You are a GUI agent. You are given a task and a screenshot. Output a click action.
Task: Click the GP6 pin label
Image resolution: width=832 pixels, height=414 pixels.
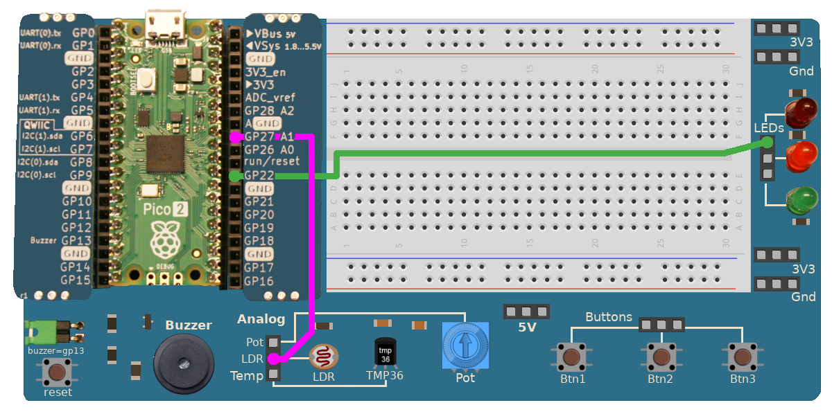pyautogui.click(x=83, y=136)
